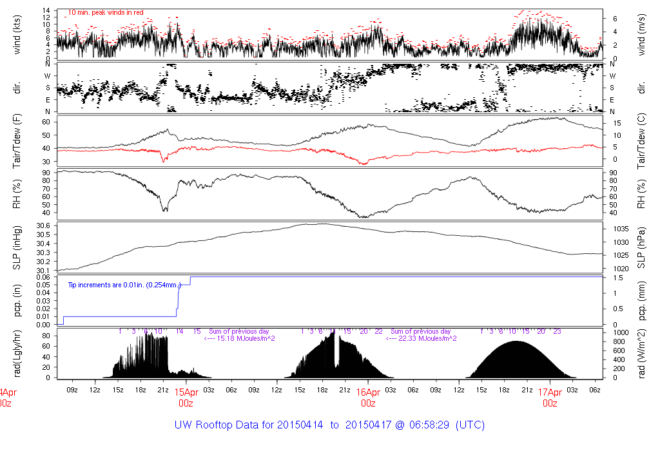The height and width of the screenshot is (451, 660).
Task: Click the 'Tair/Tdew (C)' axis label
Action: pyautogui.click(x=641, y=141)
